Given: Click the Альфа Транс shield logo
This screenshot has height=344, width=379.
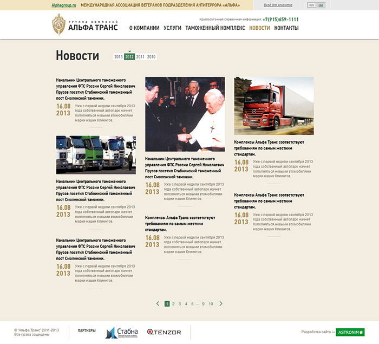Looking at the screenshot, I should (x=60, y=24).
